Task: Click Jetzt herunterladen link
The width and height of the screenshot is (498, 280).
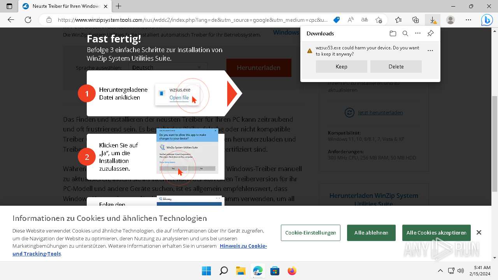Action: [380, 112]
